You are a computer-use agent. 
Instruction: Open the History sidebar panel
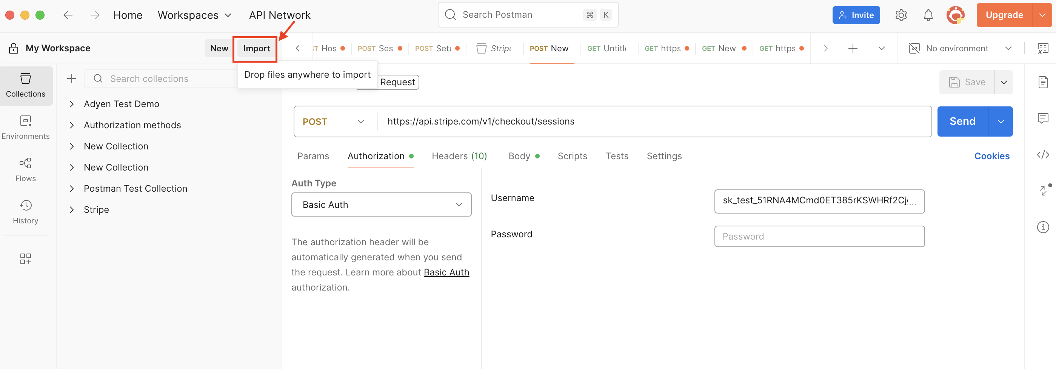[26, 212]
